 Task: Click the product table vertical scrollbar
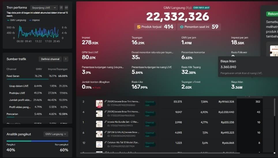(275, 107)
